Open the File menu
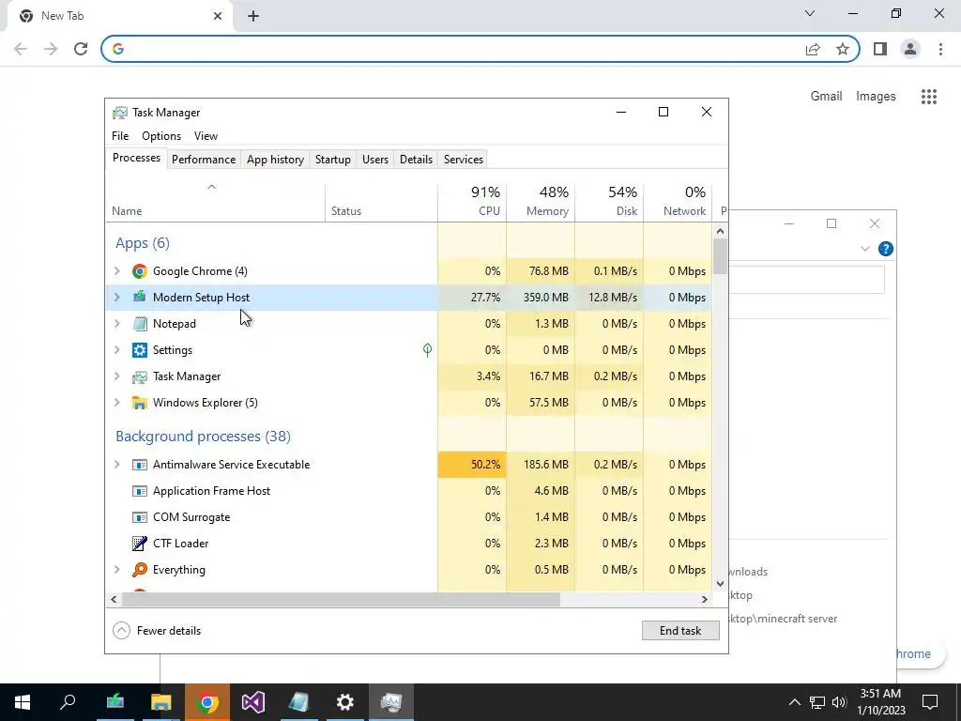Image resolution: width=961 pixels, height=721 pixels. [x=120, y=136]
